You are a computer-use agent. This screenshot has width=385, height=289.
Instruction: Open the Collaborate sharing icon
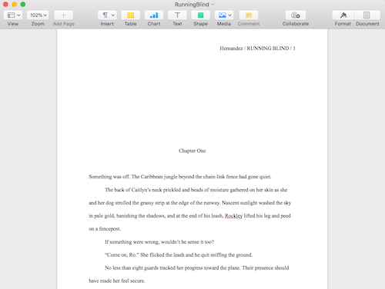tap(296, 15)
